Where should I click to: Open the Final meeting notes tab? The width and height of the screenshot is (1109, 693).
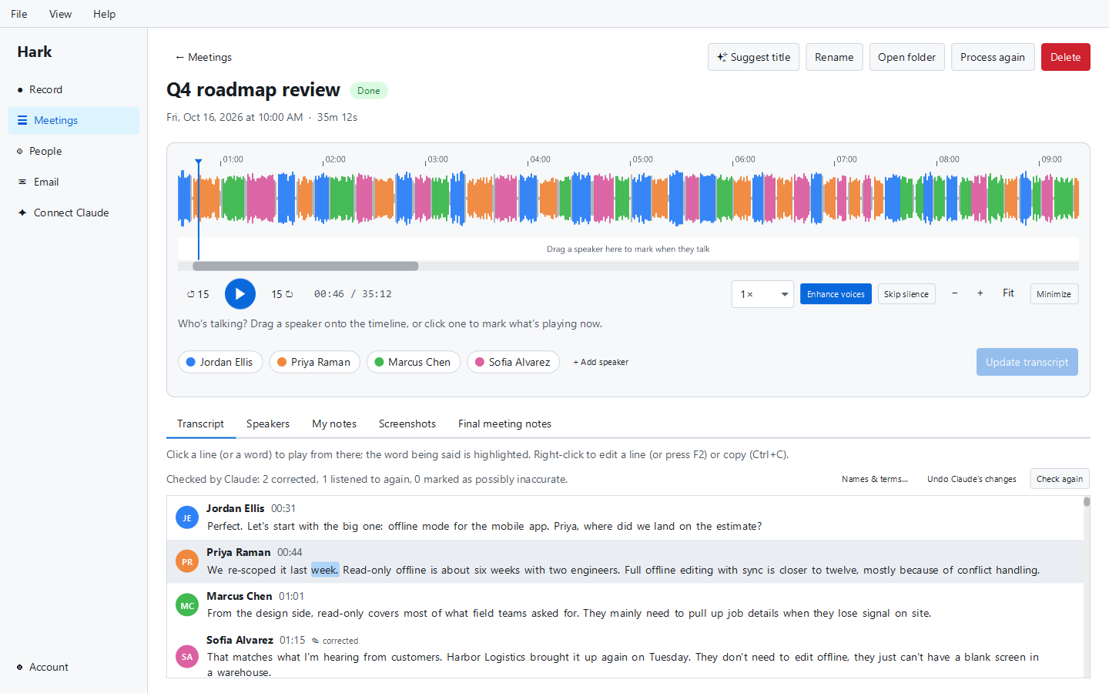coord(504,423)
